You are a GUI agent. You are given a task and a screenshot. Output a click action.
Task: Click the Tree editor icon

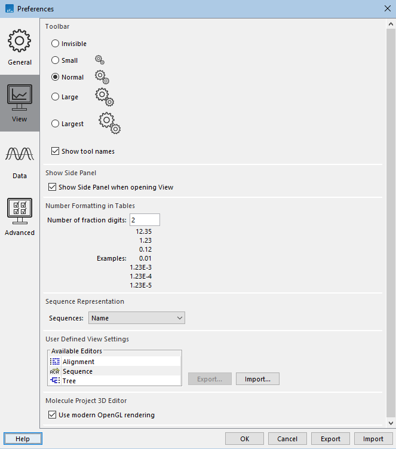click(55, 381)
